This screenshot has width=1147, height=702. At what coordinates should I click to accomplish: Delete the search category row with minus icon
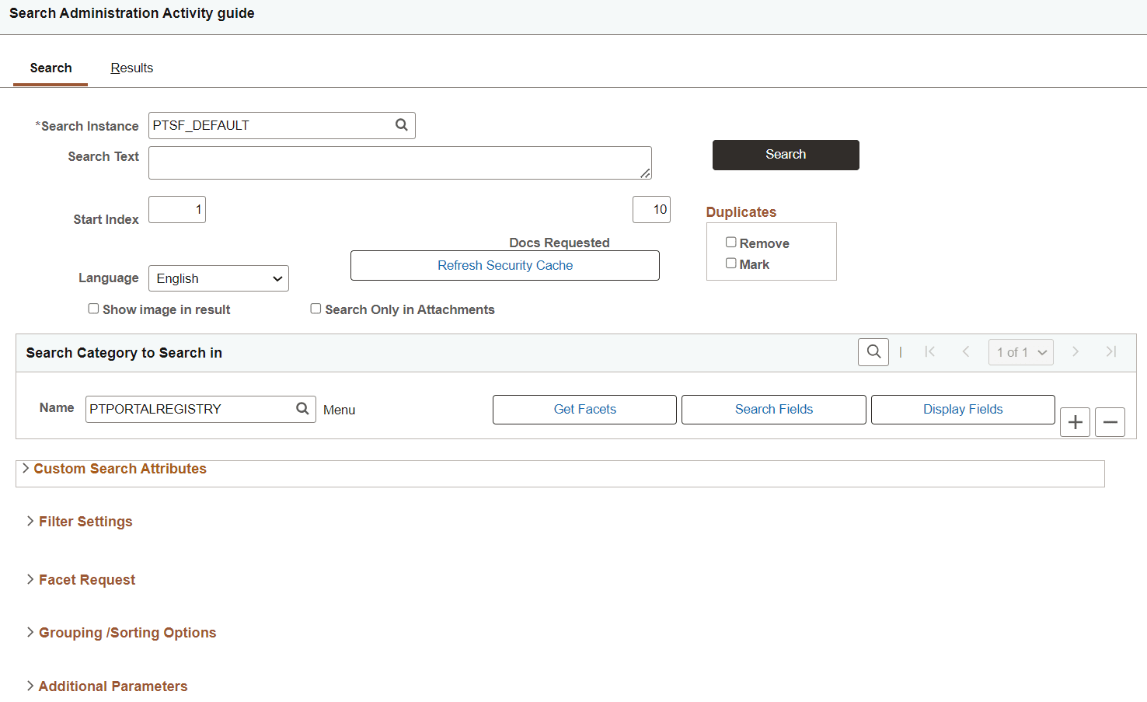[1110, 421]
